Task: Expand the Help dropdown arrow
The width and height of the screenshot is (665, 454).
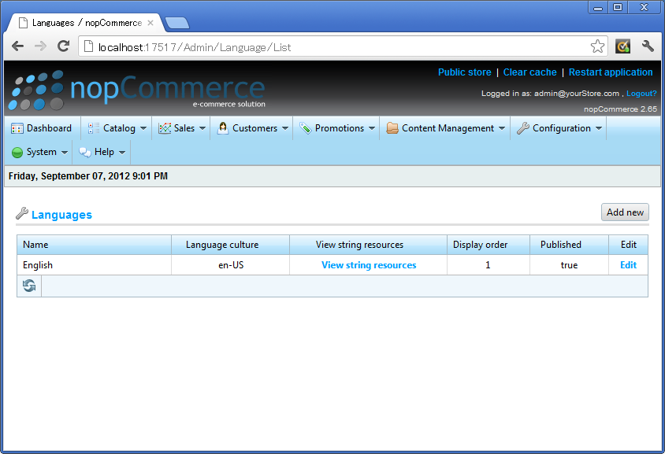Action: pyautogui.click(x=122, y=153)
